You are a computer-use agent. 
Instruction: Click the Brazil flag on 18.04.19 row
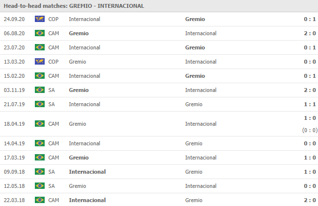[40, 124]
